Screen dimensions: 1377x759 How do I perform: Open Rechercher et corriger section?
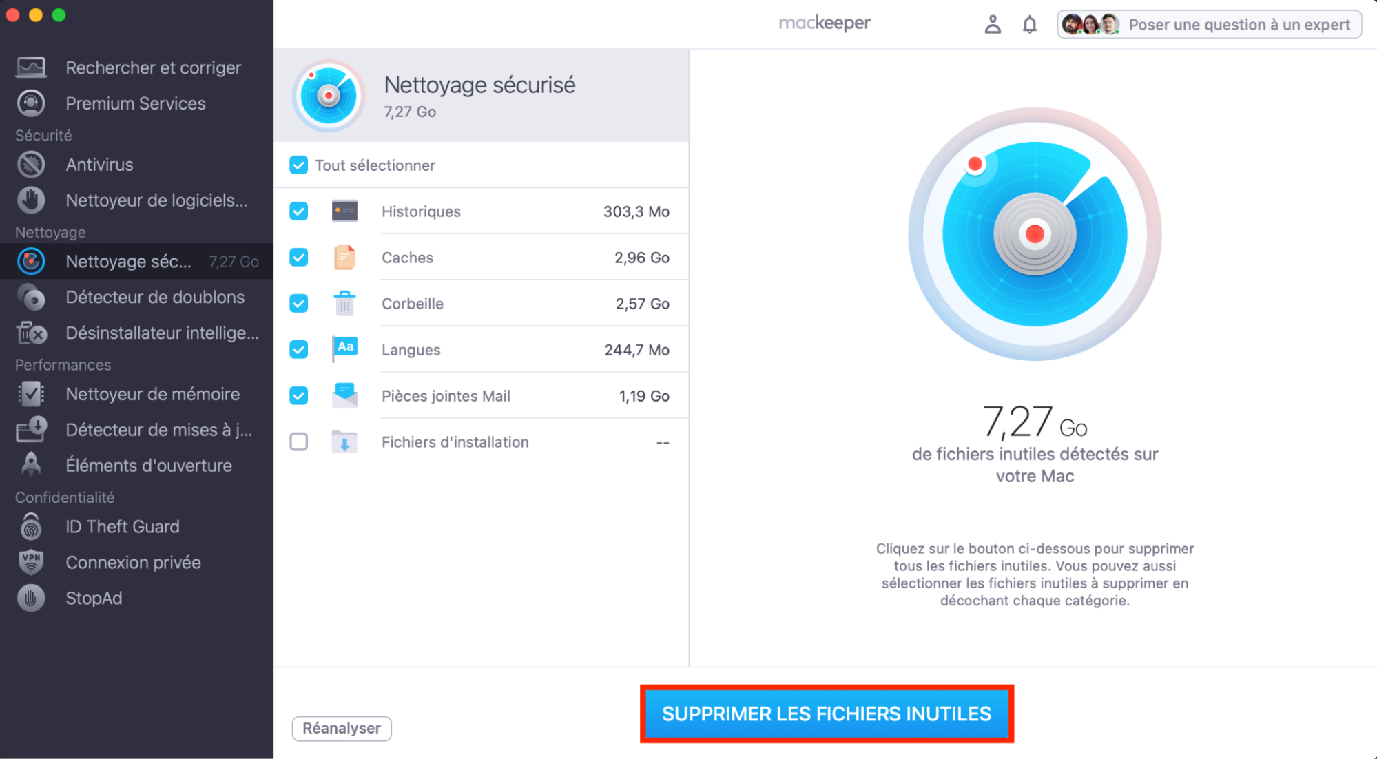pyautogui.click(x=136, y=67)
